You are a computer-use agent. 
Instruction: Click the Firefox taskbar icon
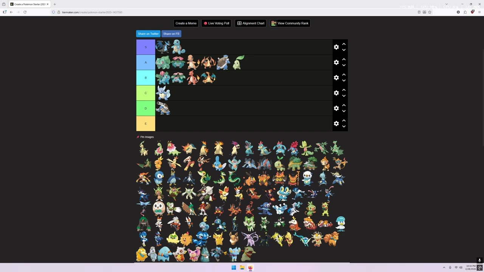[x=250, y=267]
